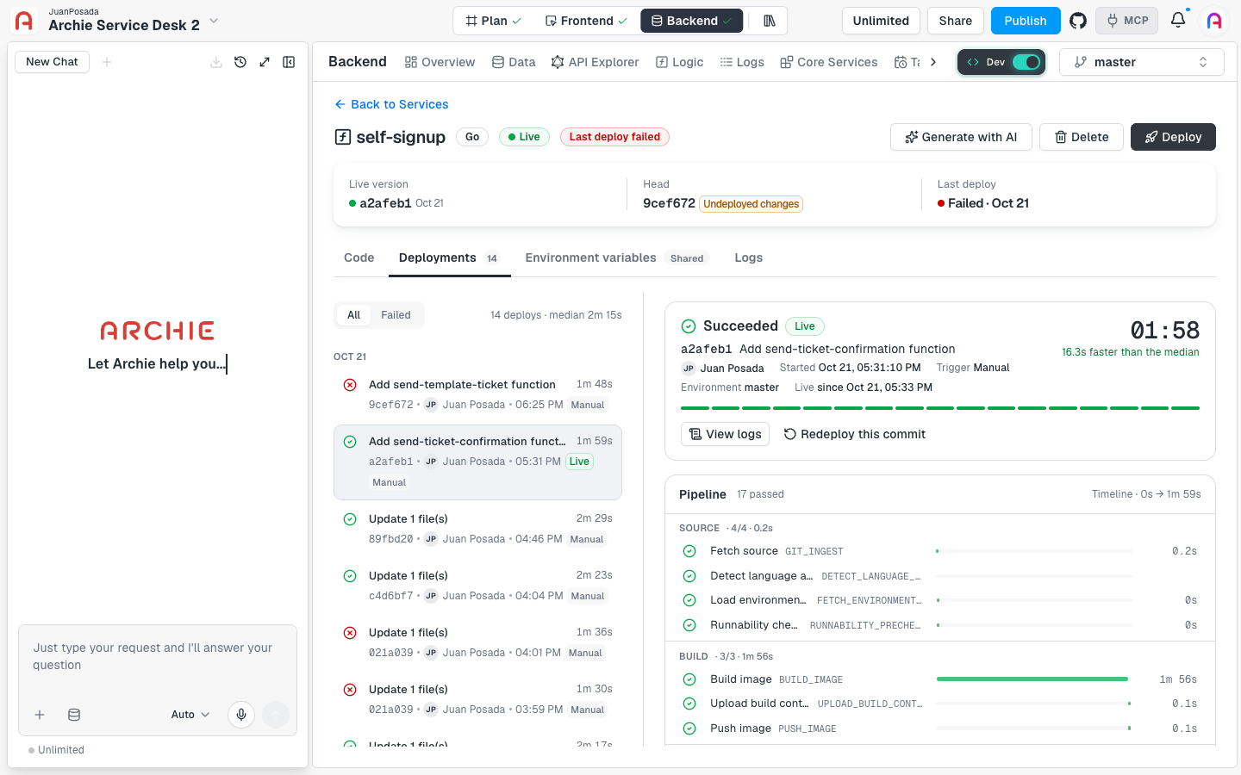The height and width of the screenshot is (775, 1241).
Task: Add a new chat tab with plus icon
Action: (107, 62)
